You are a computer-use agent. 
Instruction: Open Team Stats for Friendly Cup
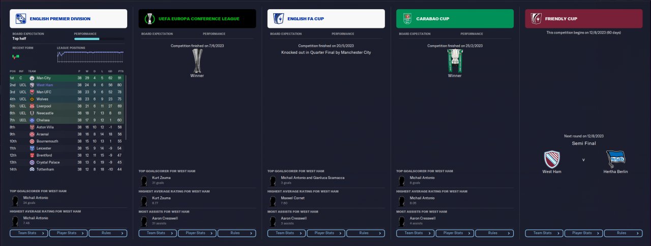click(544, 233)
